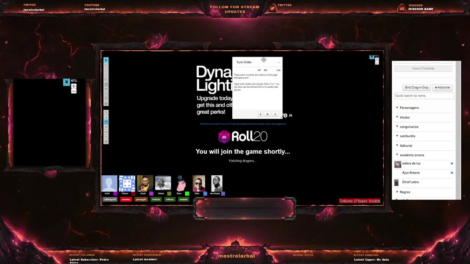Screen dimensions: 470x264
Task: Expand the samburdia folder
Action: 397,136
